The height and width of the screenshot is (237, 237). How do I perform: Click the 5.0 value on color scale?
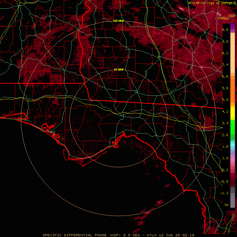tap(225, 100)
